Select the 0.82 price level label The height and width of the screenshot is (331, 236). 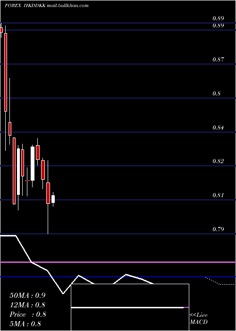pyautogui.click(x=218, y=161)
